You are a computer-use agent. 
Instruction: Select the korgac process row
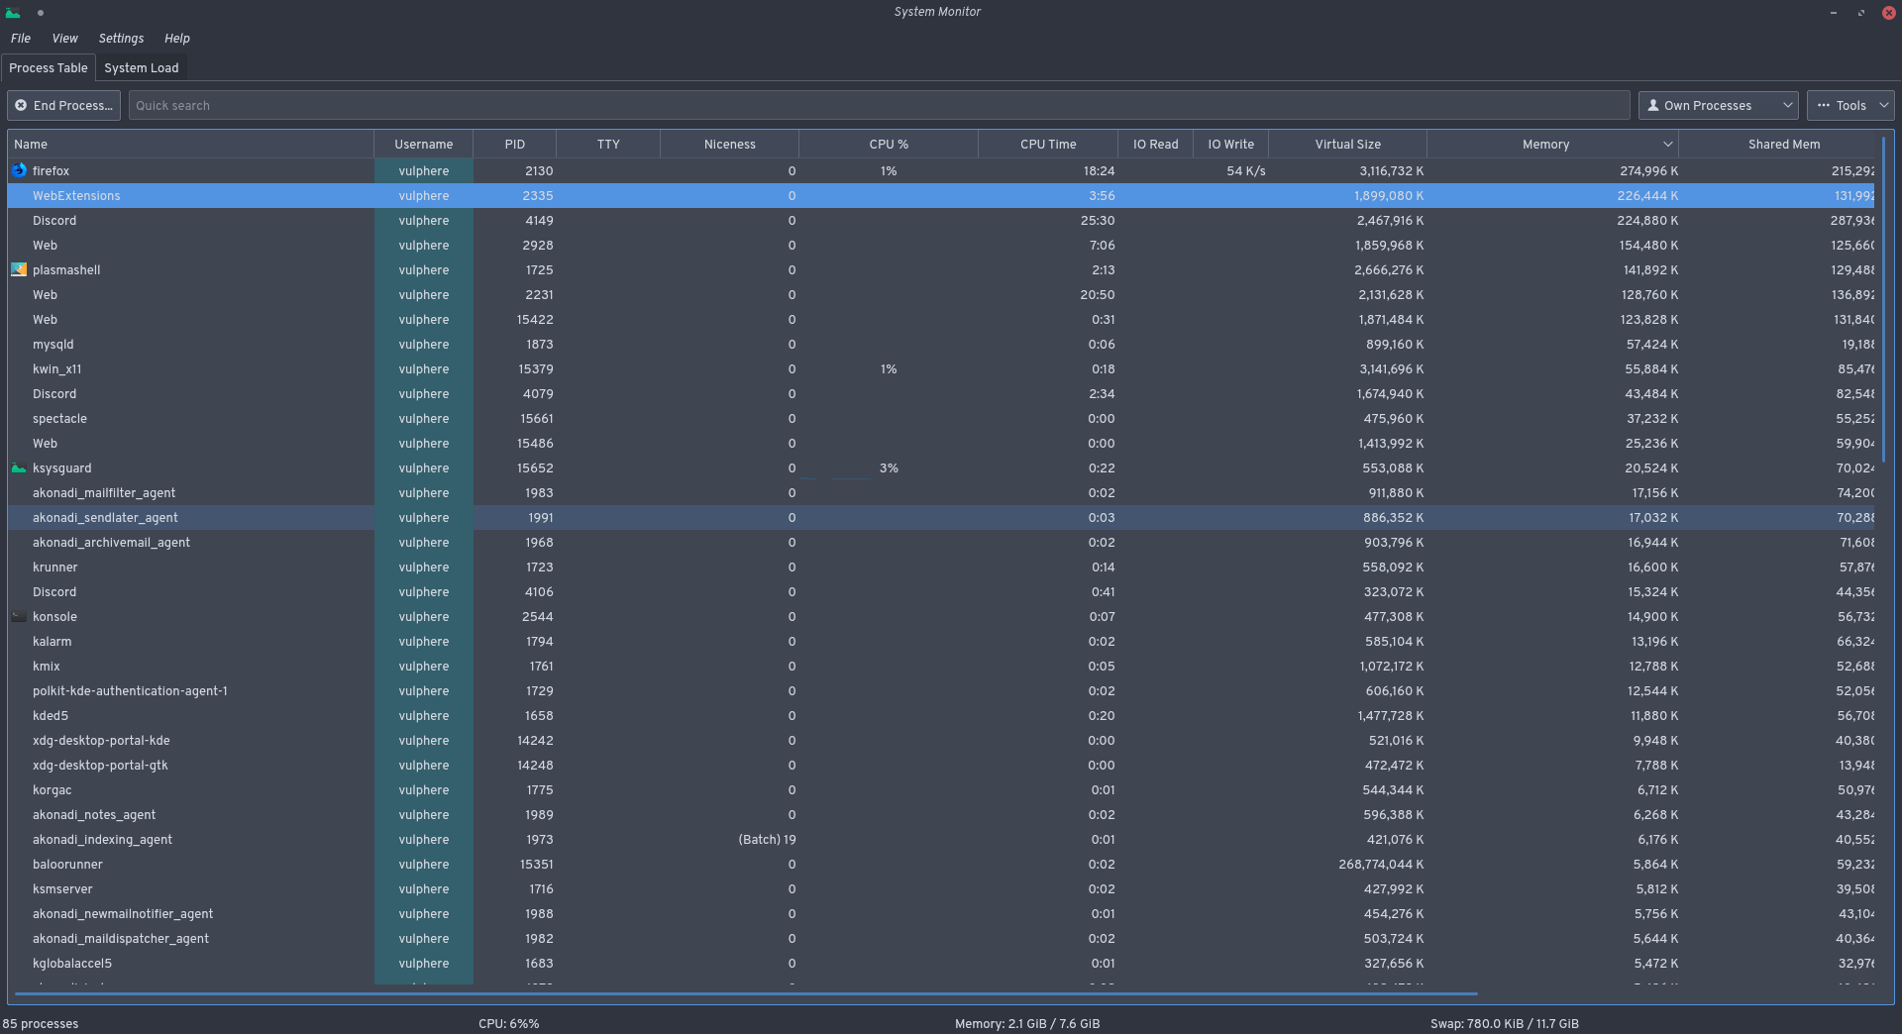(943, 789)
